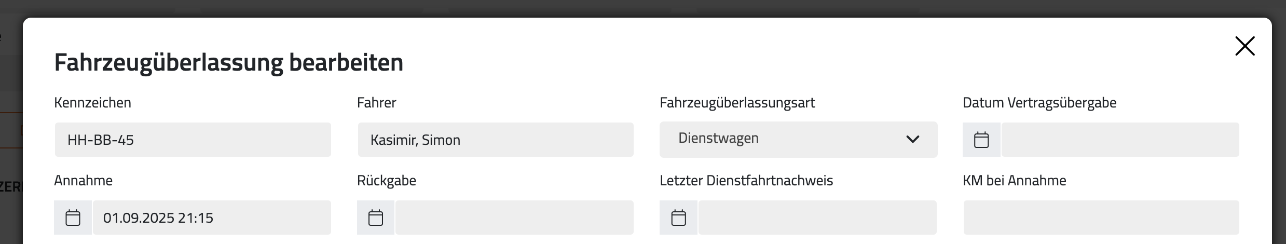Open calendar picker for Datum Vertragsübergabe
The width and height of the screenshot is (1286, 244).
tap(981, 140)
